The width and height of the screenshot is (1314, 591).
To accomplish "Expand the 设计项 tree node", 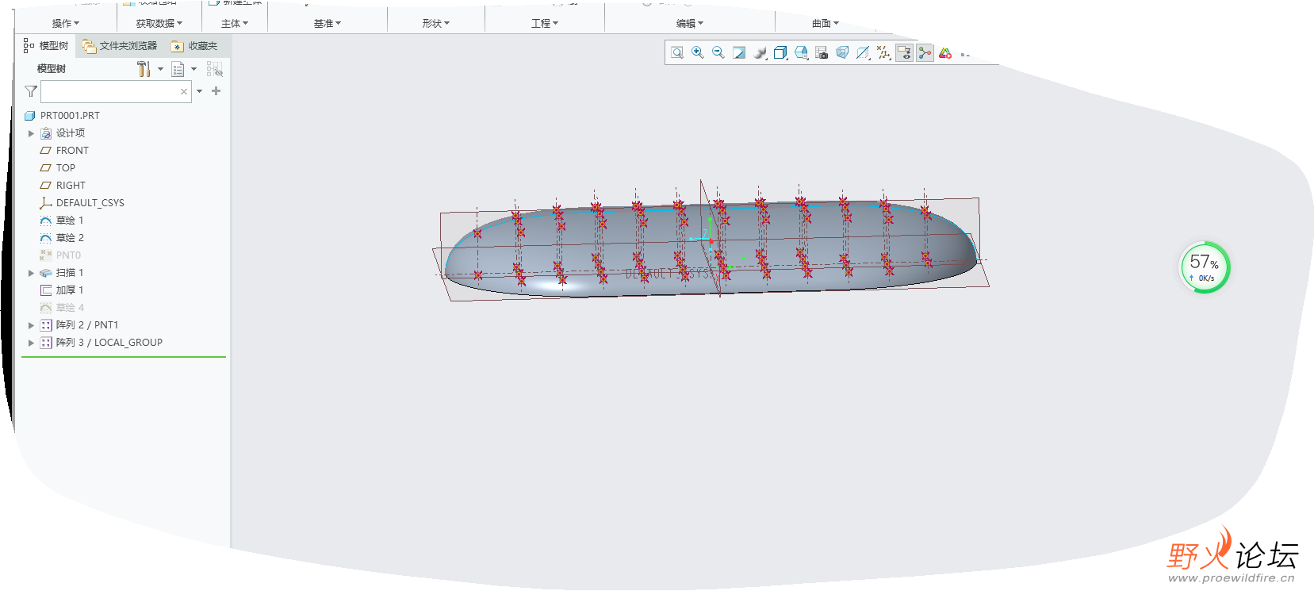I will tap(31, 133).
